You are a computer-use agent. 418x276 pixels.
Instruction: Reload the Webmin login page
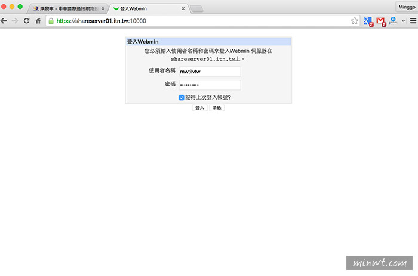point(26,21)
